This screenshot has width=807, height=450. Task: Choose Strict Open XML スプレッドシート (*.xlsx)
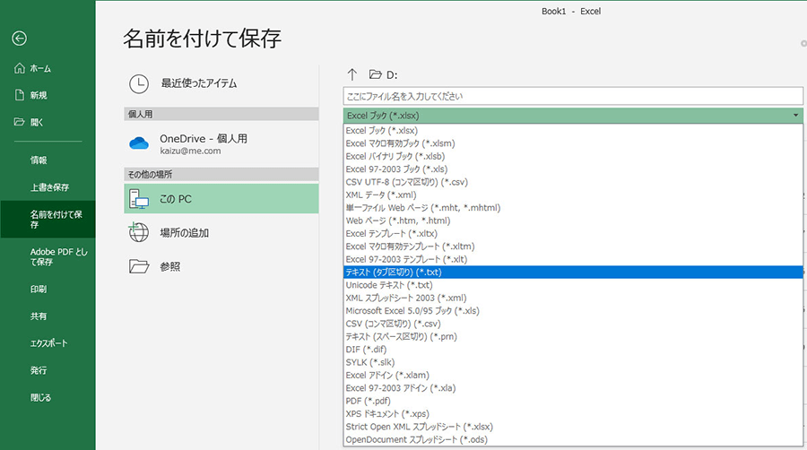tap(573, 427)
